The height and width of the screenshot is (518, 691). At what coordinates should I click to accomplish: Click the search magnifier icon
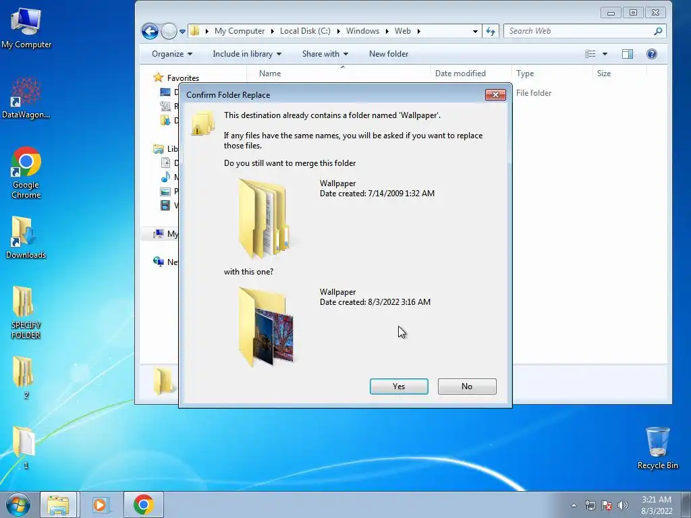658,31
